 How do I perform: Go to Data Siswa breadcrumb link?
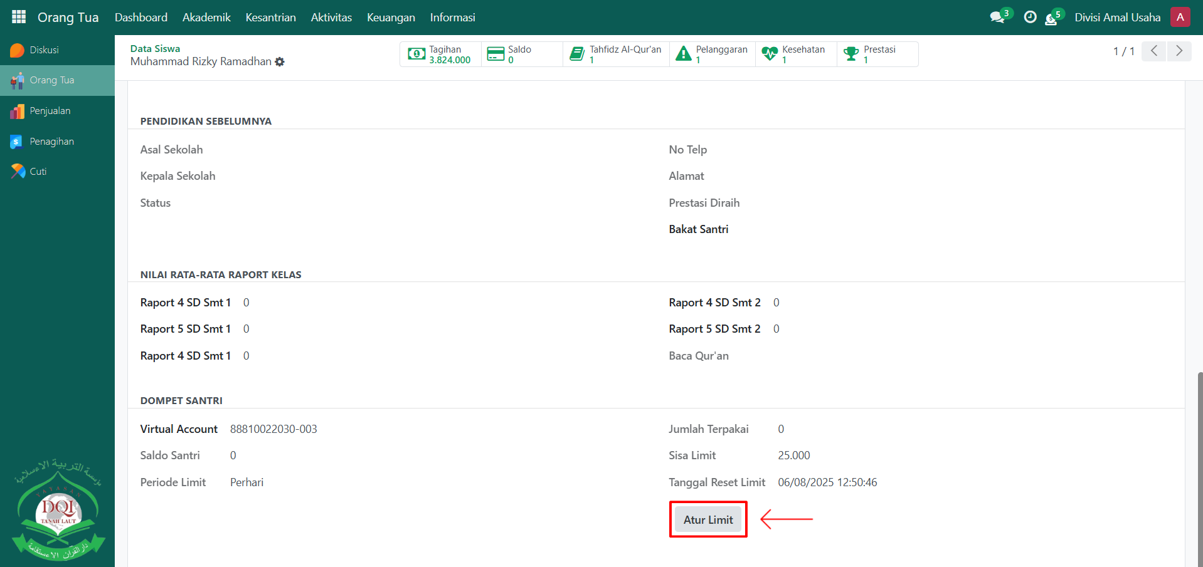tap(155, 48)
